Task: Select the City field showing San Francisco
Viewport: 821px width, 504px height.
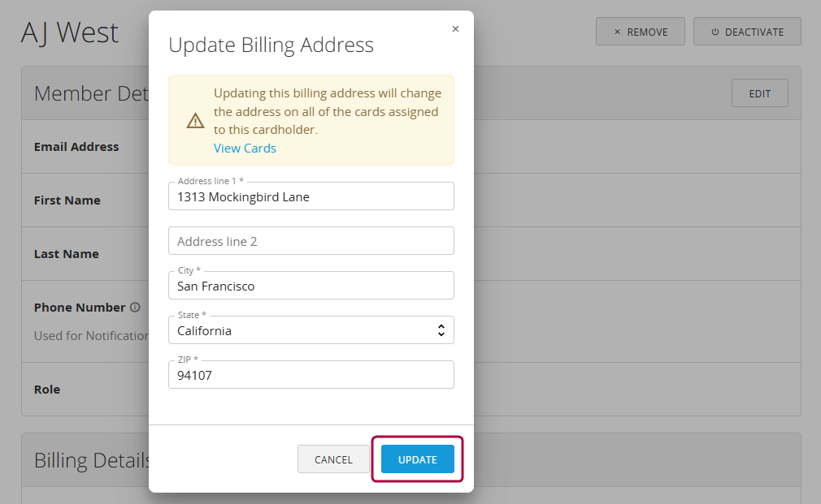Action: [311, 285]
